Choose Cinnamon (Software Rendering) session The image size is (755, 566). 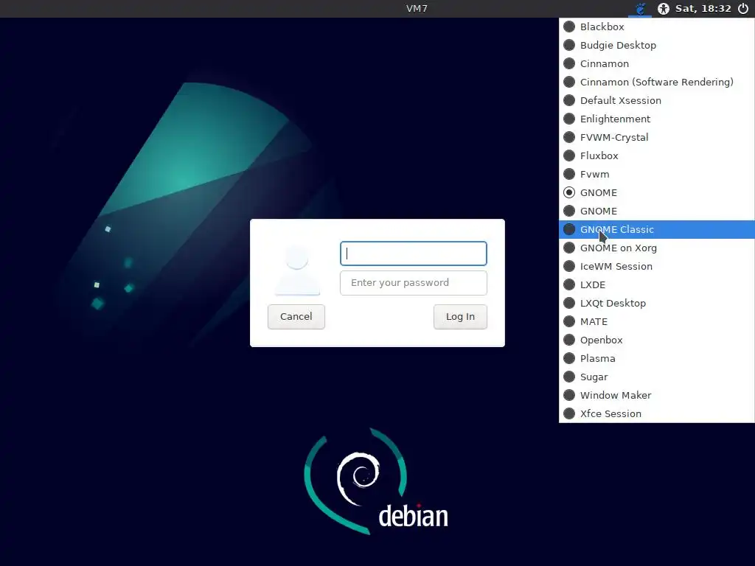point(657,83)
